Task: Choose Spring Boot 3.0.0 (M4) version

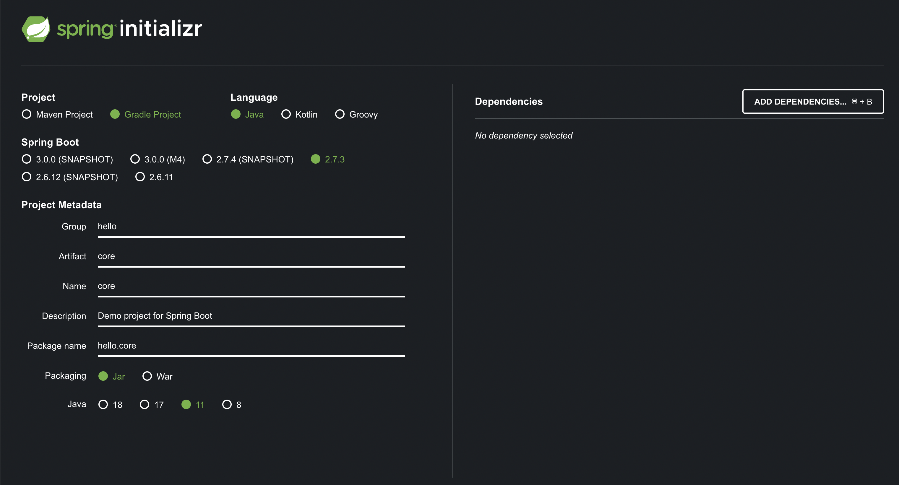Action: pyautogui.click(x=135, y=159)
